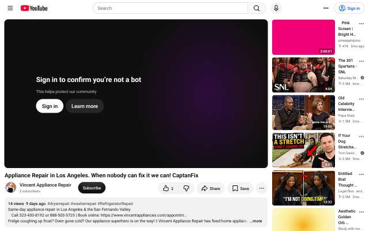Open Entitled Brat Thought video thumbnail
This screenshot has height=231, width=369.
[x=303, y=188]
